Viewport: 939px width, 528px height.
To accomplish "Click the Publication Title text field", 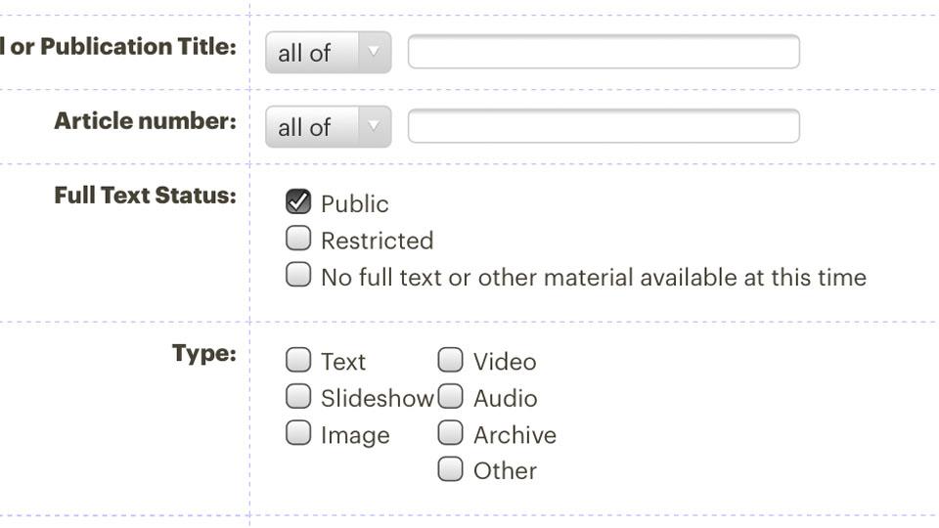I will pos(604,52).
